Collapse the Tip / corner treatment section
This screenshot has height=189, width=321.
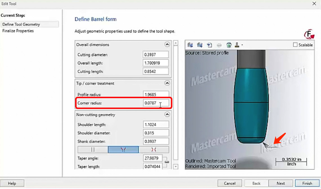167,83
